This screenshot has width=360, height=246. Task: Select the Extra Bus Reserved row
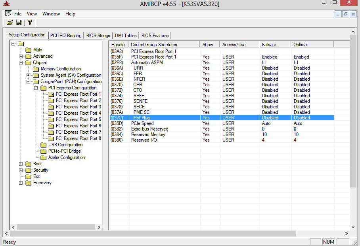point(222,129)
